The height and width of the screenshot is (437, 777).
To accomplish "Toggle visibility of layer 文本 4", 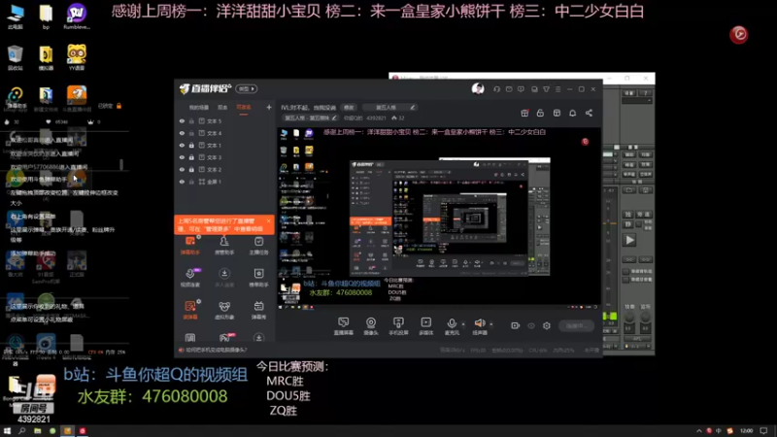I will point(182,133).
